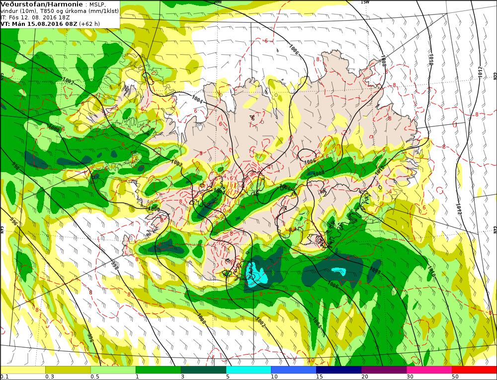Click the green 1–3 mm legend swatch
The image size is (497, 380).
pyautogui.click(x=158, y=370)
